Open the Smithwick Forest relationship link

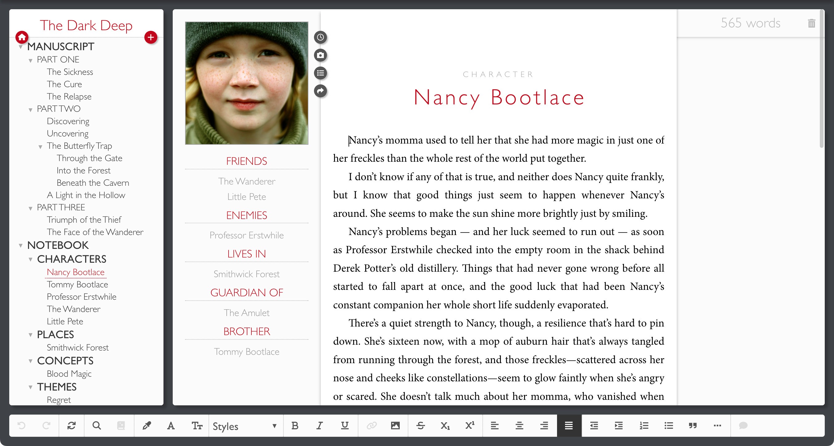[246, 274]
